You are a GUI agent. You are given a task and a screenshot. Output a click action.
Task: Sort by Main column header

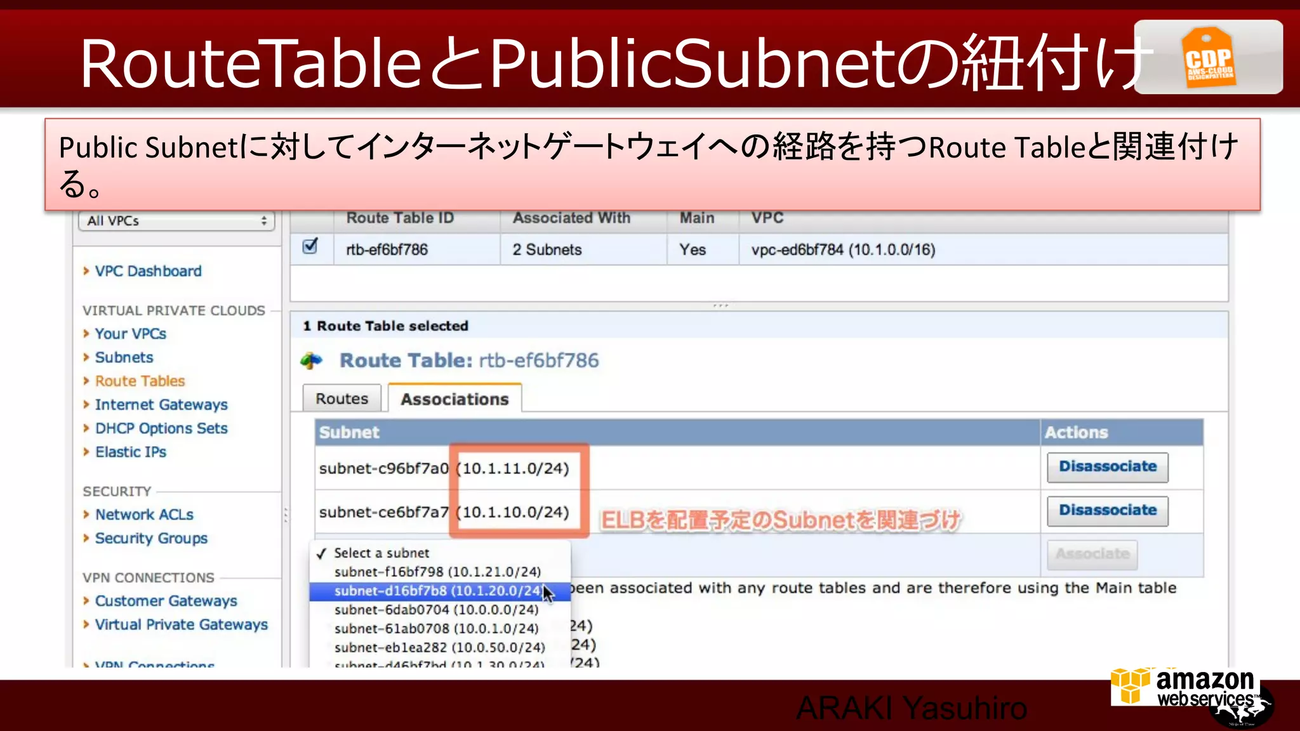click(x=697, y=218)
